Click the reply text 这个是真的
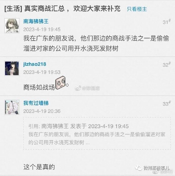This screenshot has width=175, height=176. (x=39, y=167)
